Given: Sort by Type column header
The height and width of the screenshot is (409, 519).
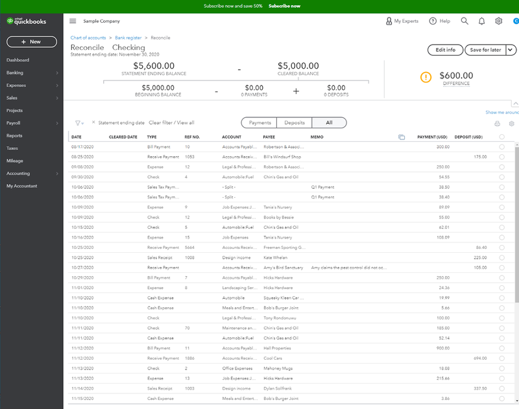Looking at the screenshot, I should (152, 137).
